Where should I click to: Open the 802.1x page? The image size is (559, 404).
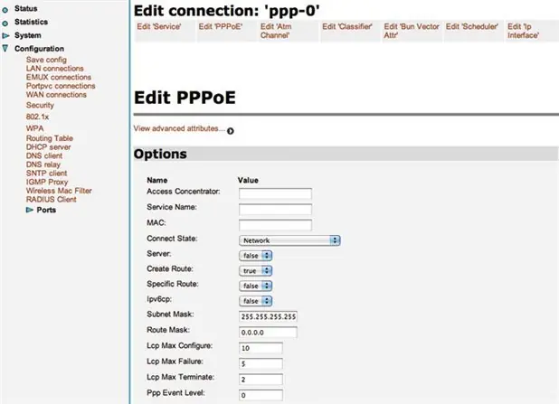pos(37,117)
